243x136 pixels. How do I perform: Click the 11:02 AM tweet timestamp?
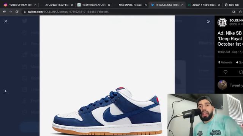click(x=230, y=52)
